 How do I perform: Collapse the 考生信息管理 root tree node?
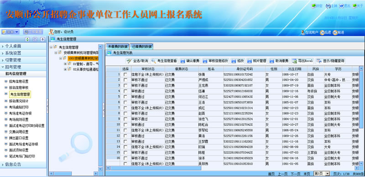[x=51, y=47]
